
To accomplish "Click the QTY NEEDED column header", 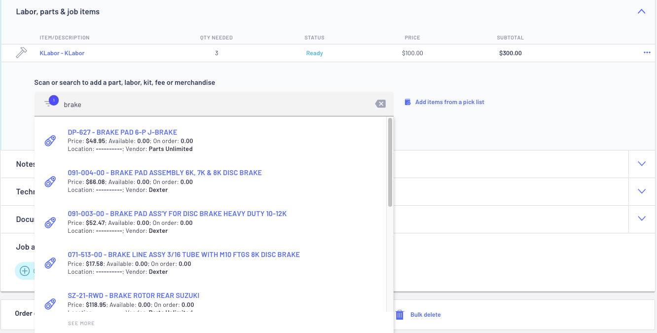I will pos(217,38).
